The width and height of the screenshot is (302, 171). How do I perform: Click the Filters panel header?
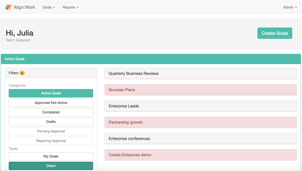(x=51, y=73)
